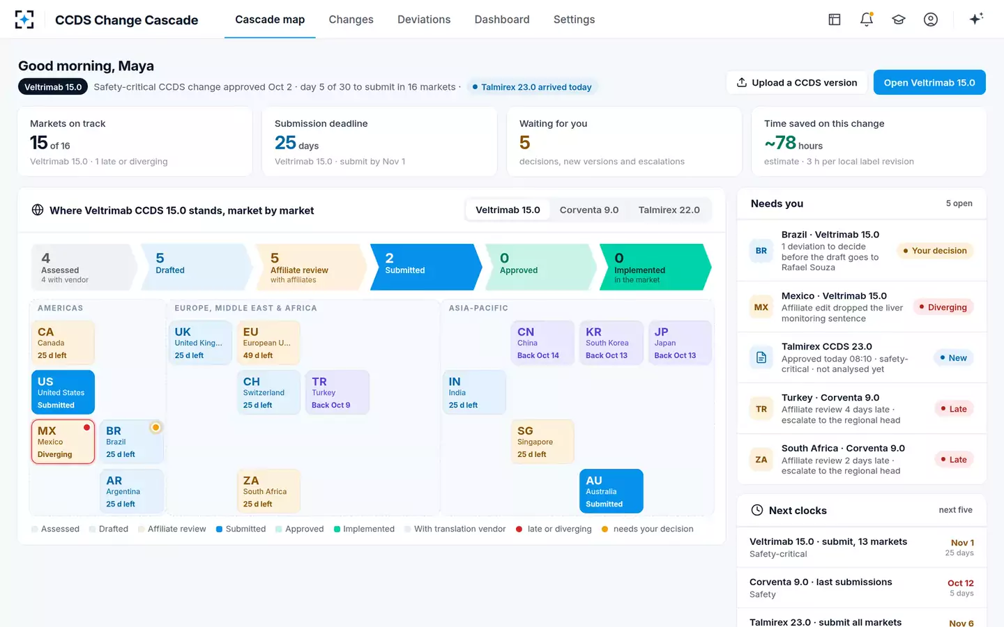
Task: Click Talmirex 23.0 arrived today chip
Action: [x=531, y=87]
